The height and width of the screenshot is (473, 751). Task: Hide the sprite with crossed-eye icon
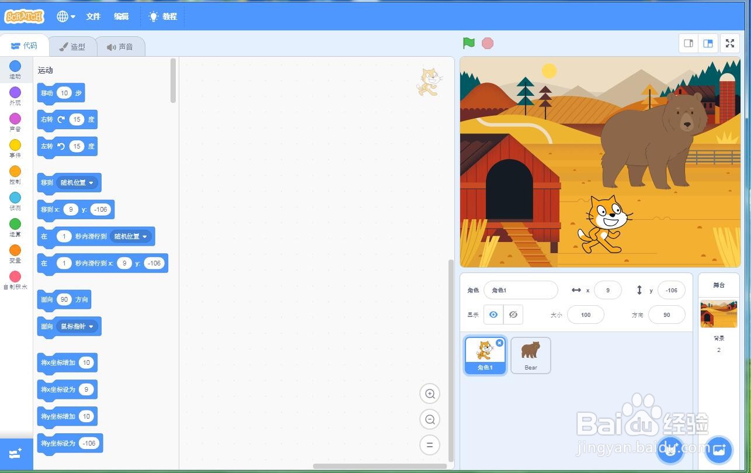[x=513, y=315]
